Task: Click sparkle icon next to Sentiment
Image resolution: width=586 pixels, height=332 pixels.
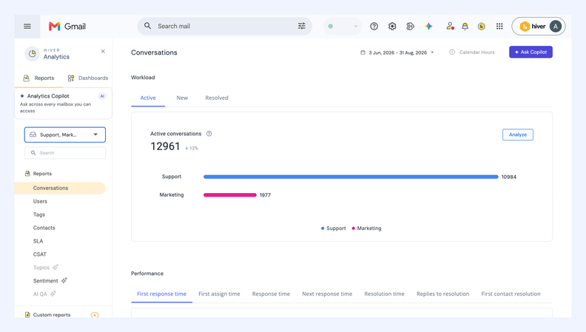Action: click(x=64, y=280)
